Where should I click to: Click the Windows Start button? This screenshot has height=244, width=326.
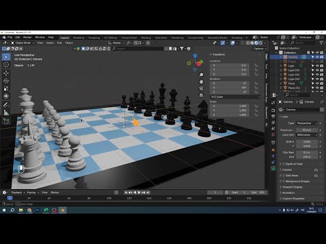(x=4, y=210)
